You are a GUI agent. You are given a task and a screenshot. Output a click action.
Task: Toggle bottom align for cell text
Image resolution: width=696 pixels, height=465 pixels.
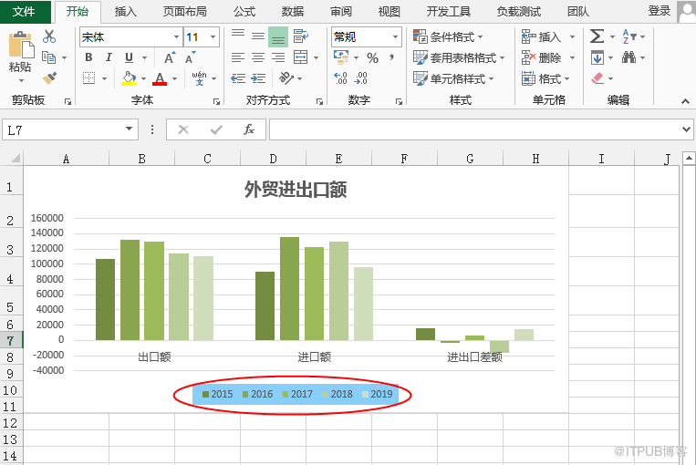coord(278,36)
